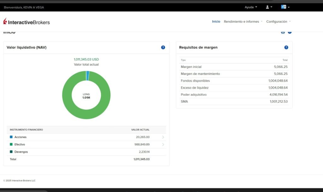This screenshot has height=192, width=323.
Task: Expand the Ayuda dropdown
Action: (251, 7)
